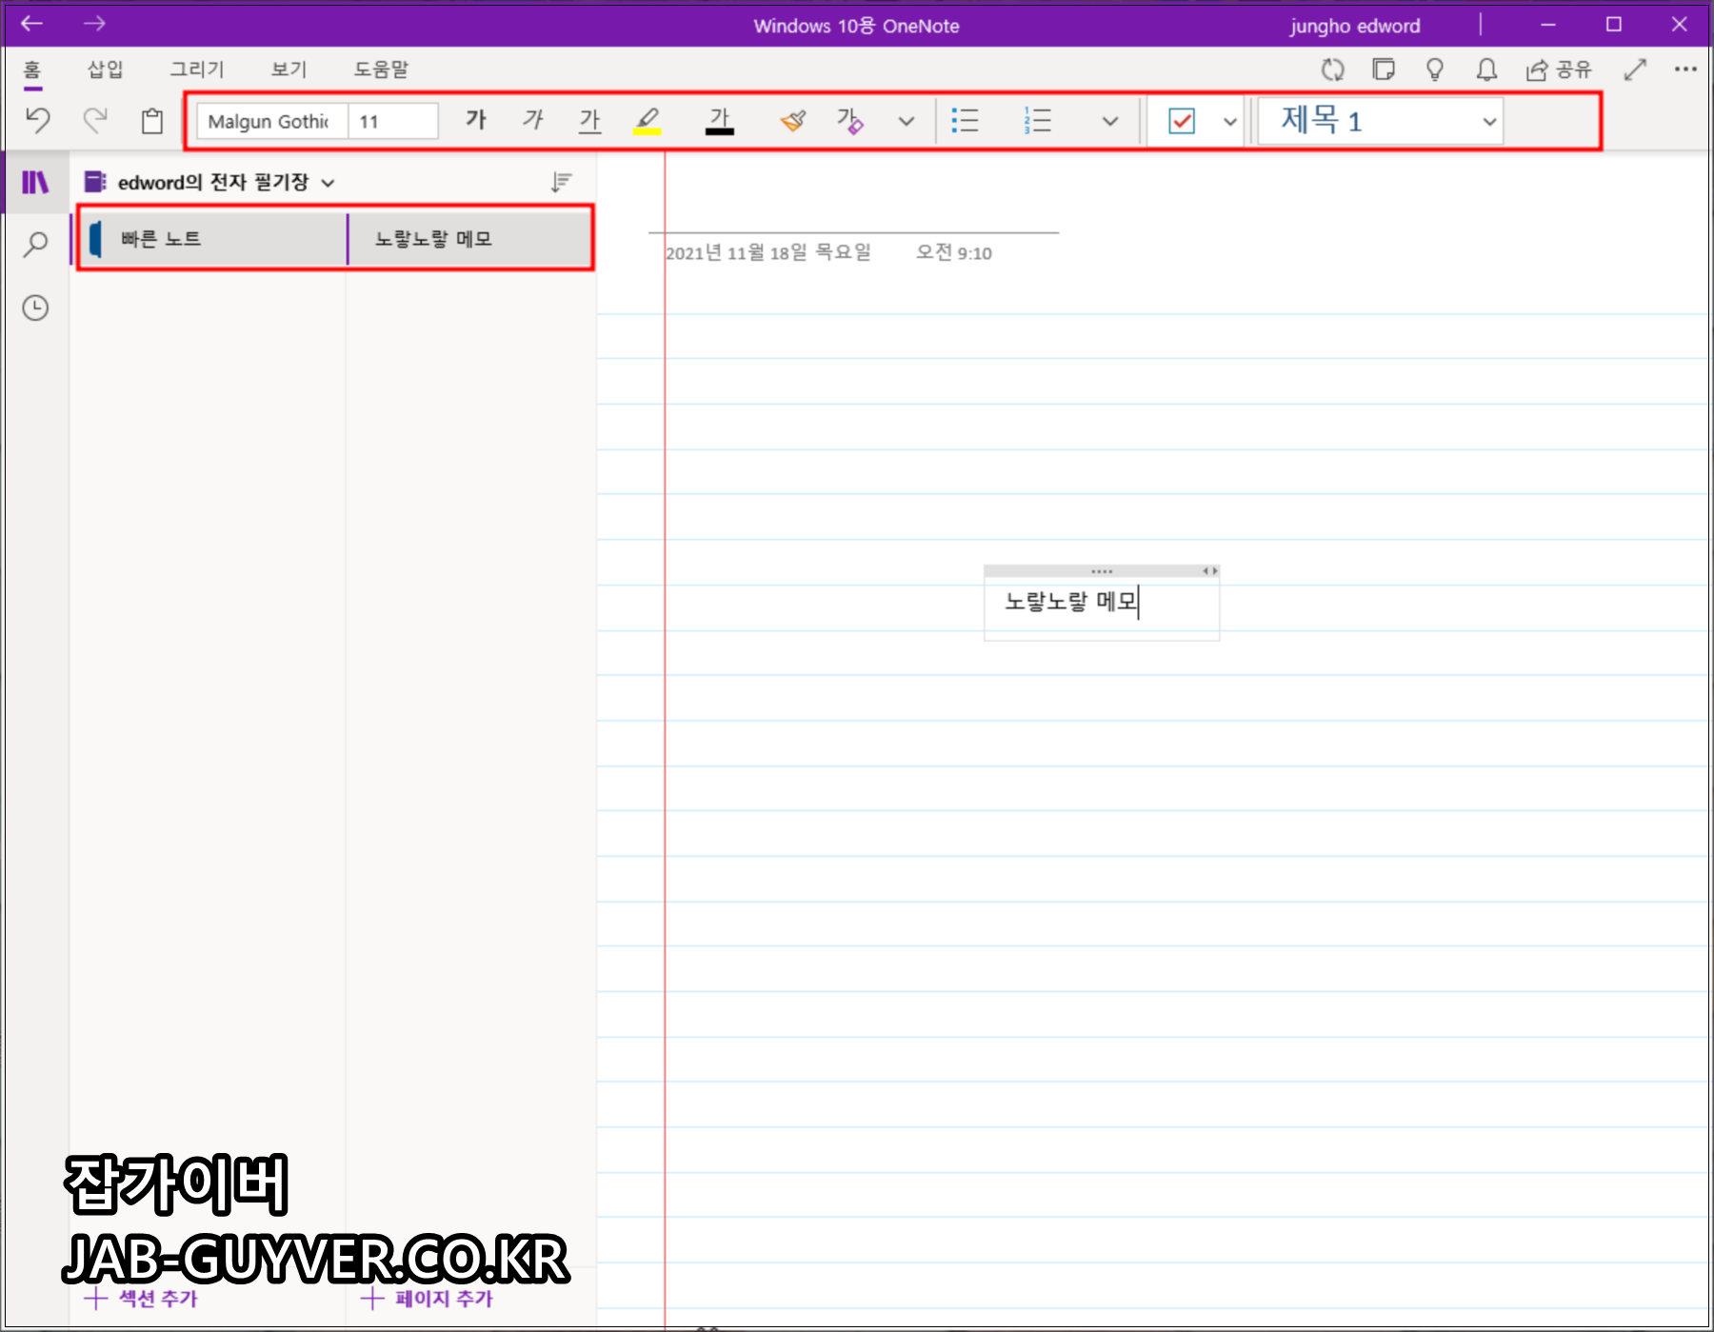1714x1332 pixels.
Task: Clear text formatting with eraser icon
Action: (849, 121)
